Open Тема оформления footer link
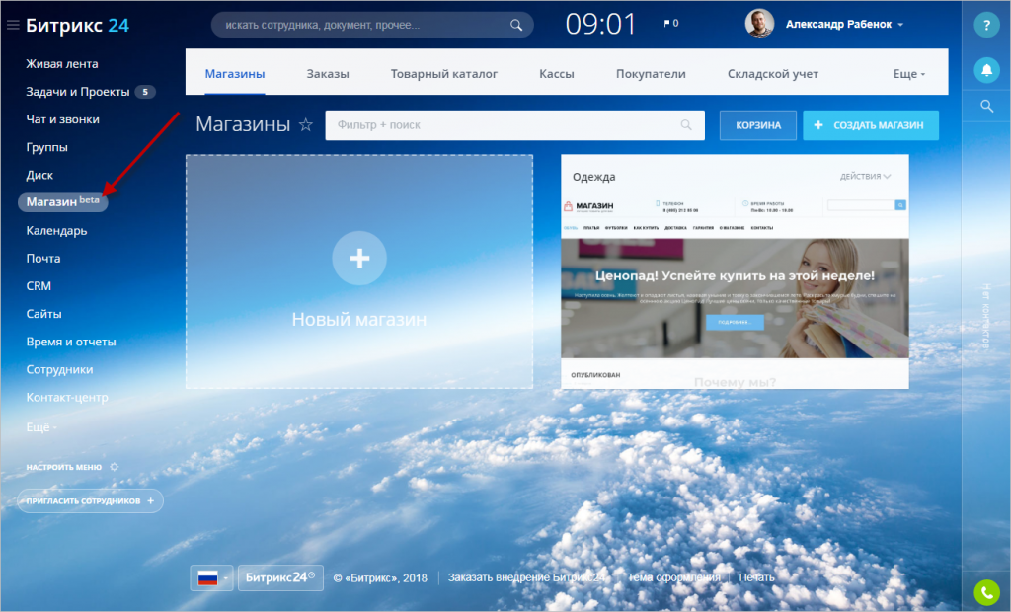 (673, 577)
